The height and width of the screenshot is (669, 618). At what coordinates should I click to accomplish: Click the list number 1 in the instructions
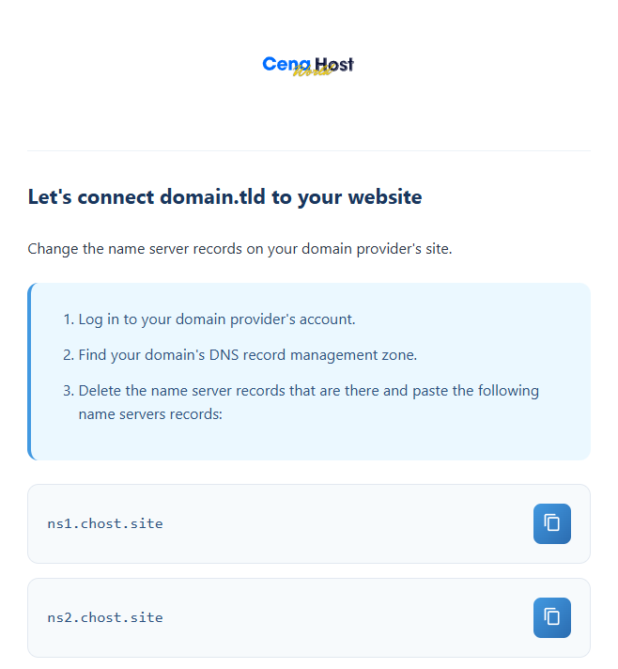68,319
